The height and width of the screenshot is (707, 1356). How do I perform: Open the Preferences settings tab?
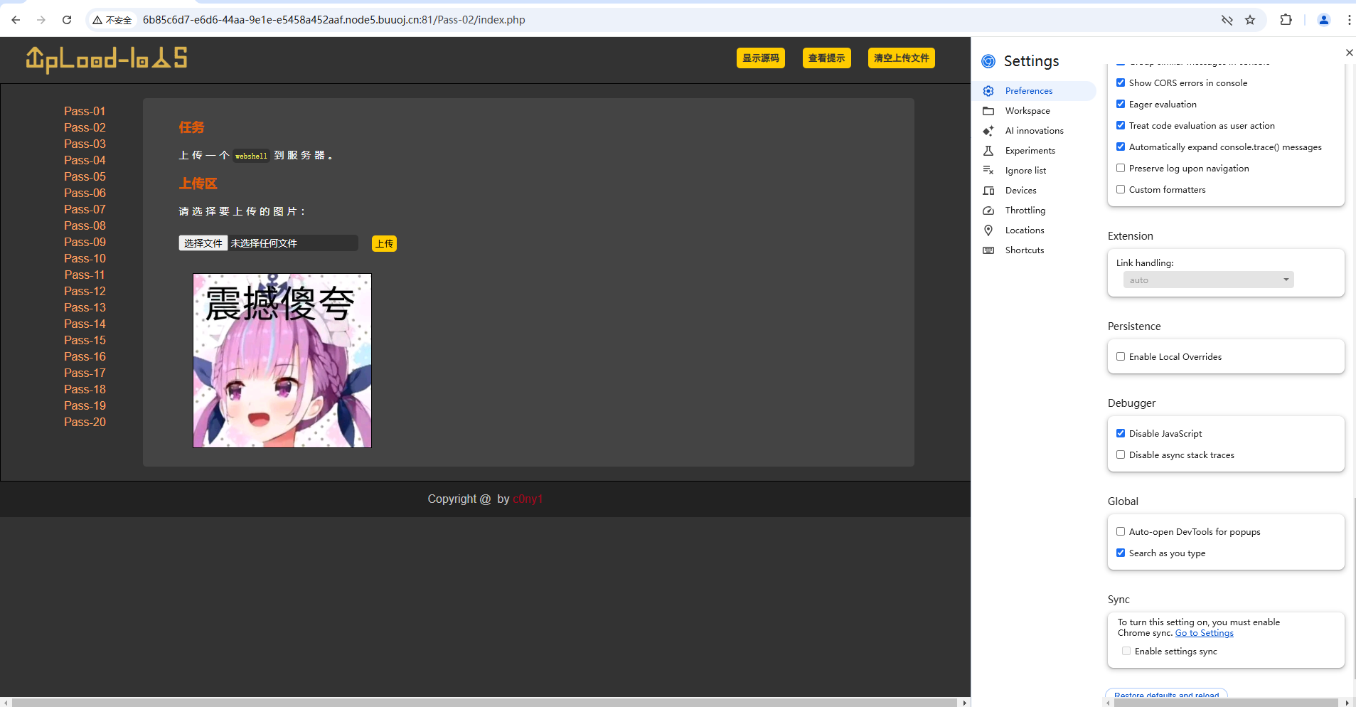(1034, 91)
